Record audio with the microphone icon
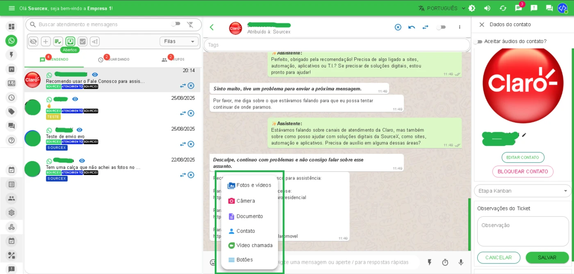 point(461,262)
